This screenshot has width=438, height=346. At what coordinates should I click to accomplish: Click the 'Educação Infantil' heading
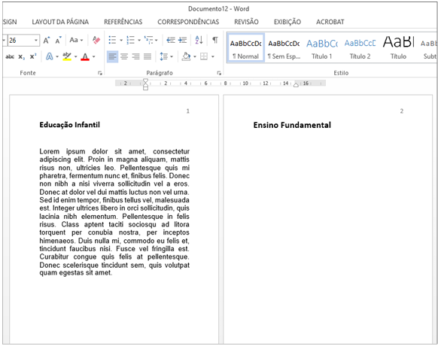(69, 125)
